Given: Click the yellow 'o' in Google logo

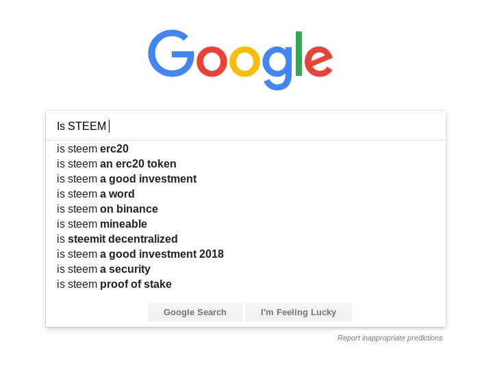Looking at the screenshot, I should [244, 61].
